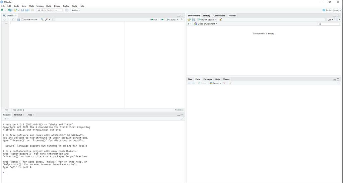
Task: Click the Re-run previous code icon
Action: [162, 20]
